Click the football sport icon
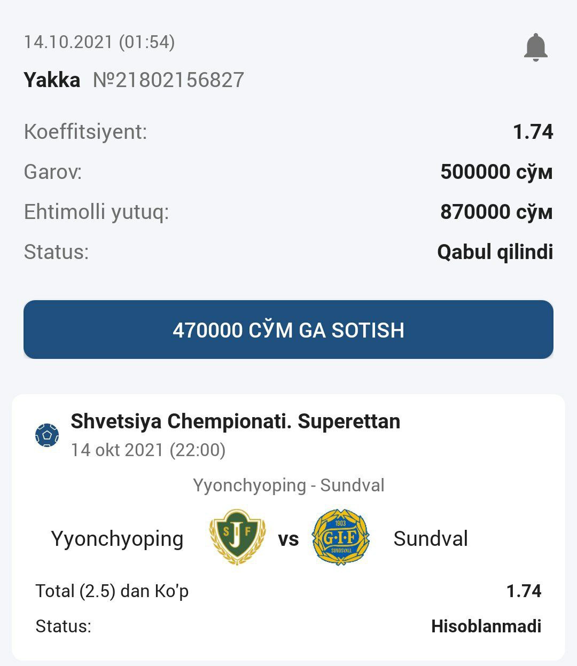 tap(47, 435)
